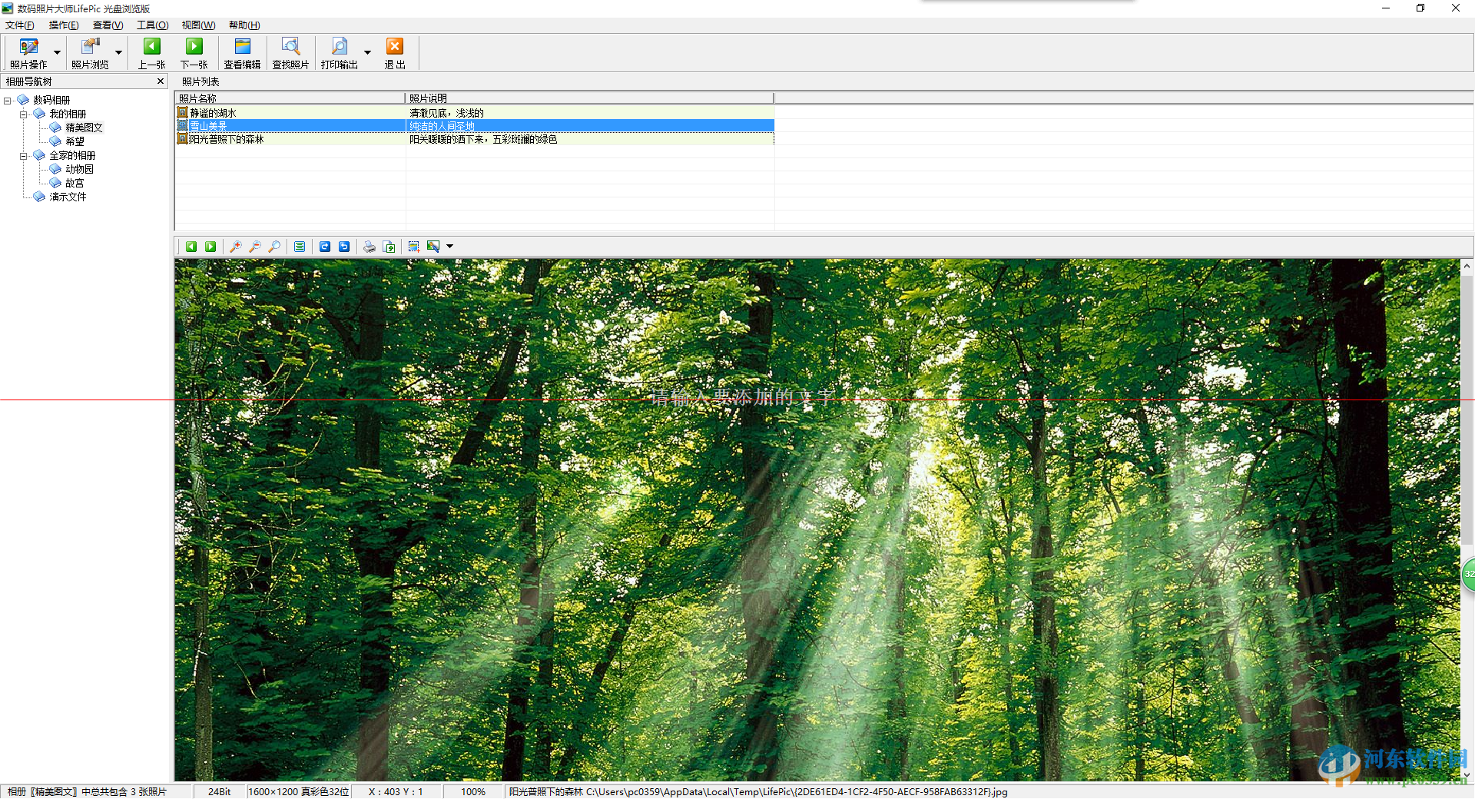Click the 退出 exit button
This screenshot has width=1475, height=799.
(395, 52)
